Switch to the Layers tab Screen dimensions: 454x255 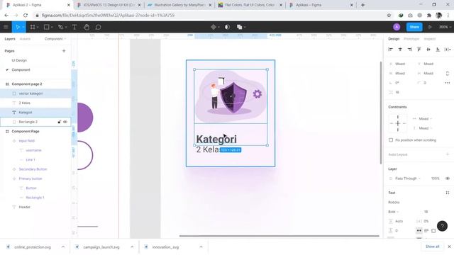point(10,39)
